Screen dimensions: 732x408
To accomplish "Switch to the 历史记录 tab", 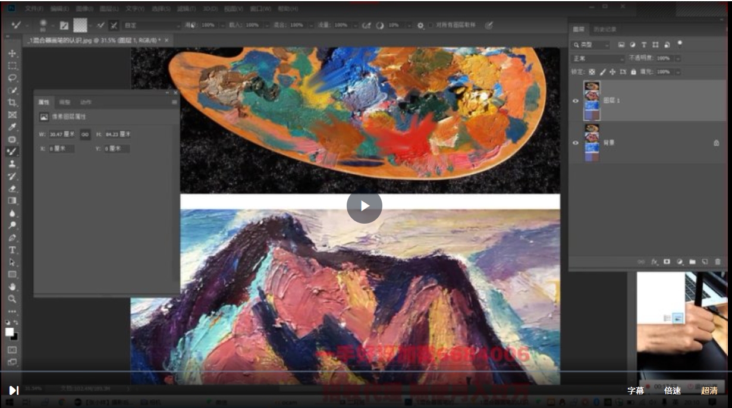I will [x=607, y=29].
